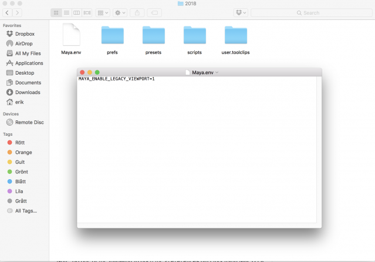375x262 pixels.
Task: Select the Maya.env file icon
Action: point(71,35)
